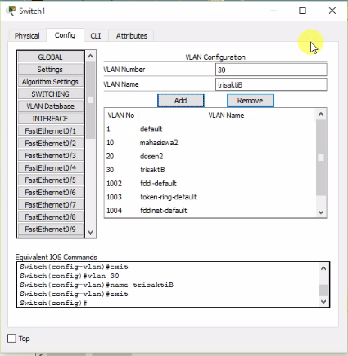Add the VLAN with Add button
This screenshot has height=356, width=348.
point(181,100)
